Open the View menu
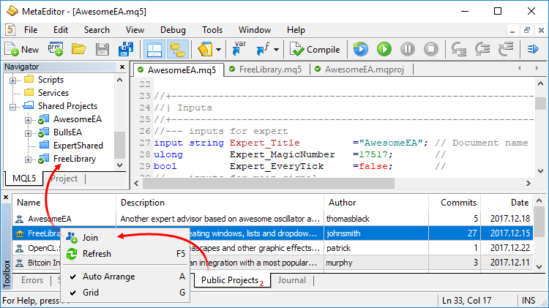 (135, 30)
